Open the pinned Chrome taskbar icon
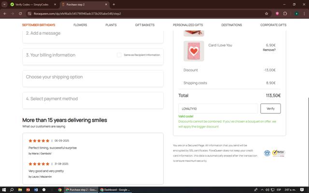The width and height of the screenshot is (309, 193). click(60, 190)
